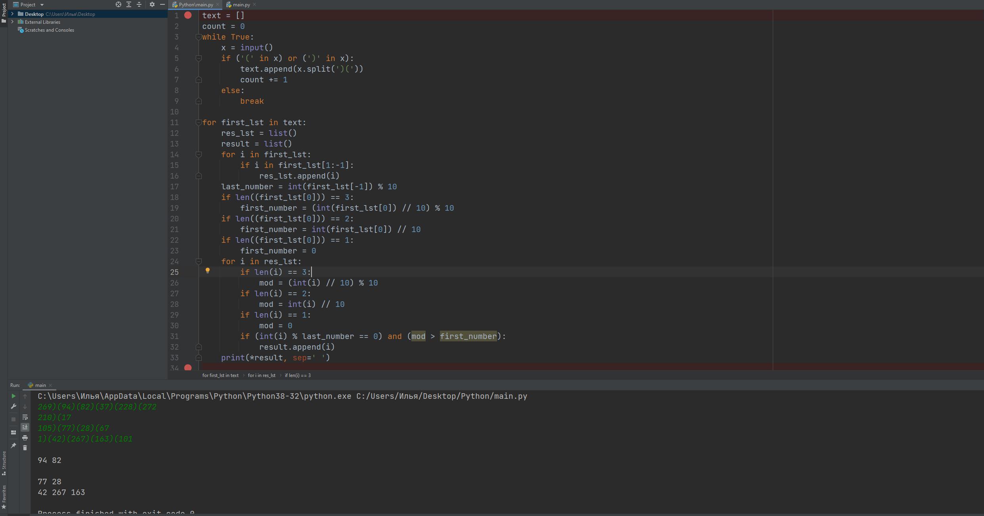Remove the breakpoint on line 1
The width and height of the screenshot is (984, 516).
[188, 15]
